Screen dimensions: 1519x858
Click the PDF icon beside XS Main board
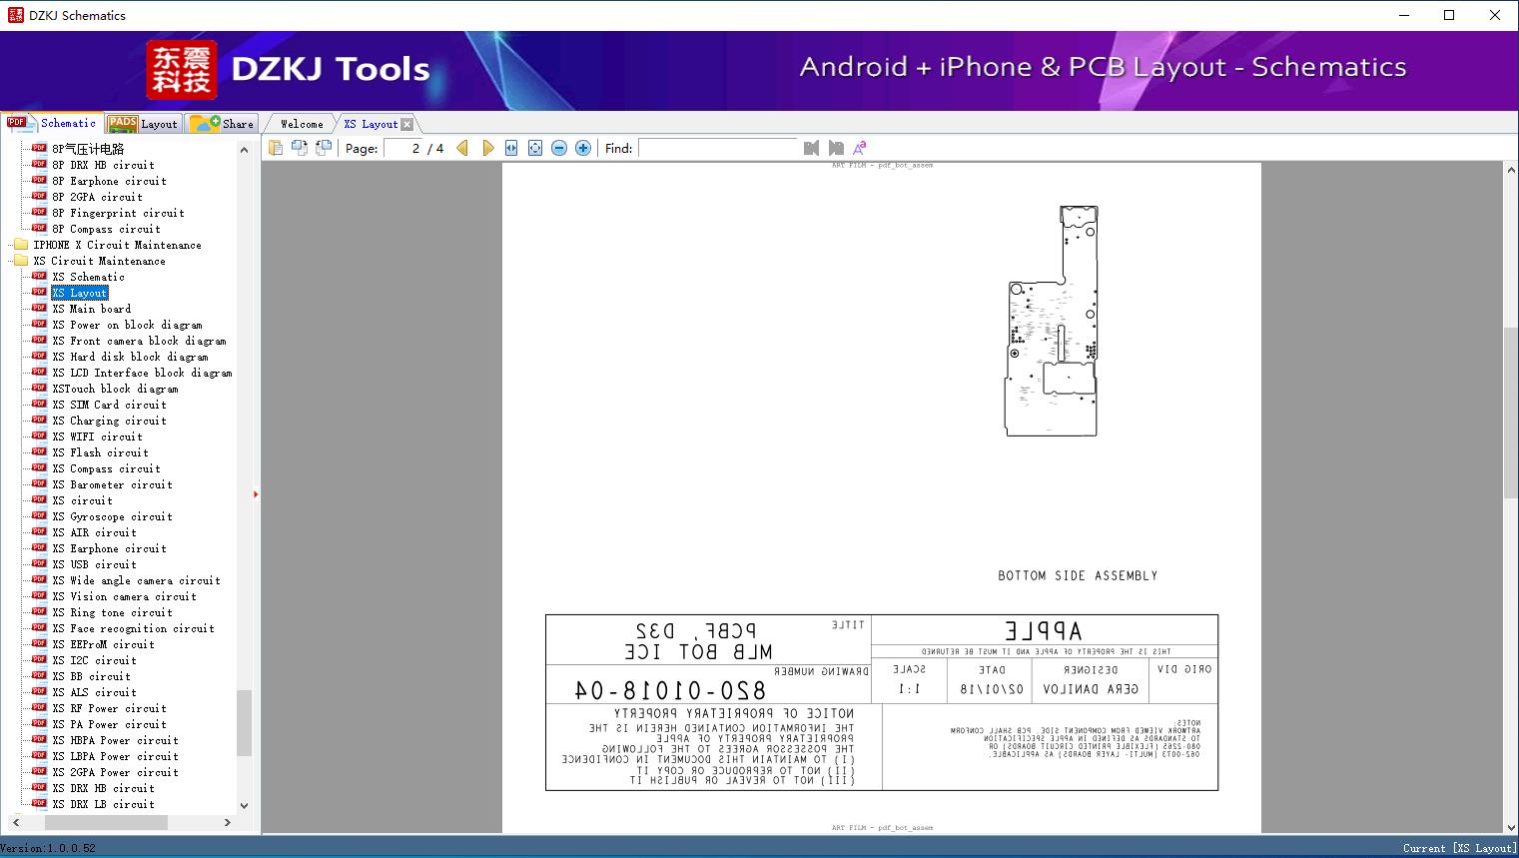(x=39, y=308)
